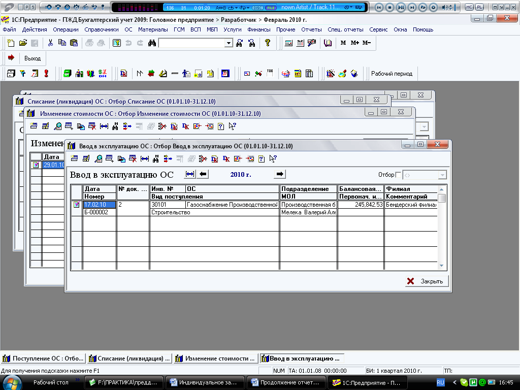The image size is (520, 390).
Task: Click scroll down arrow of journal table
Action: (x=441, y=265)
